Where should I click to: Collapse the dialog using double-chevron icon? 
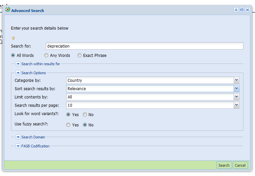coord(236,10)
